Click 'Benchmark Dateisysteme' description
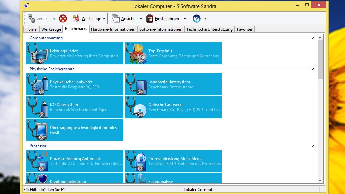This screenshot has width=345, height=194. point(170,87)
